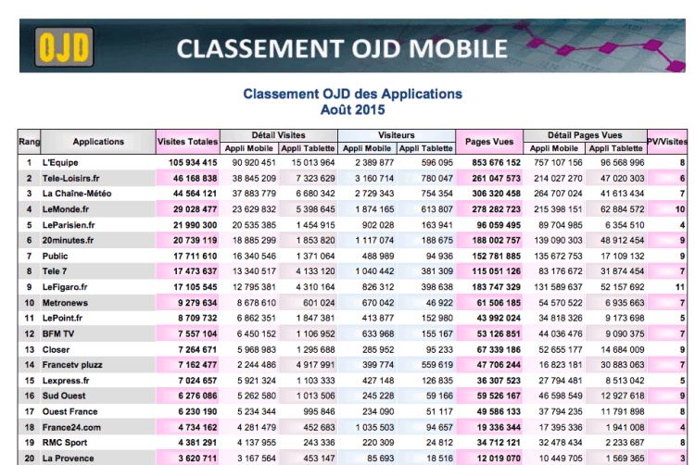This screenshot has width=695, height=465.
Task: Select the PV/Visites column header
Action: click(x=667, y=142)
